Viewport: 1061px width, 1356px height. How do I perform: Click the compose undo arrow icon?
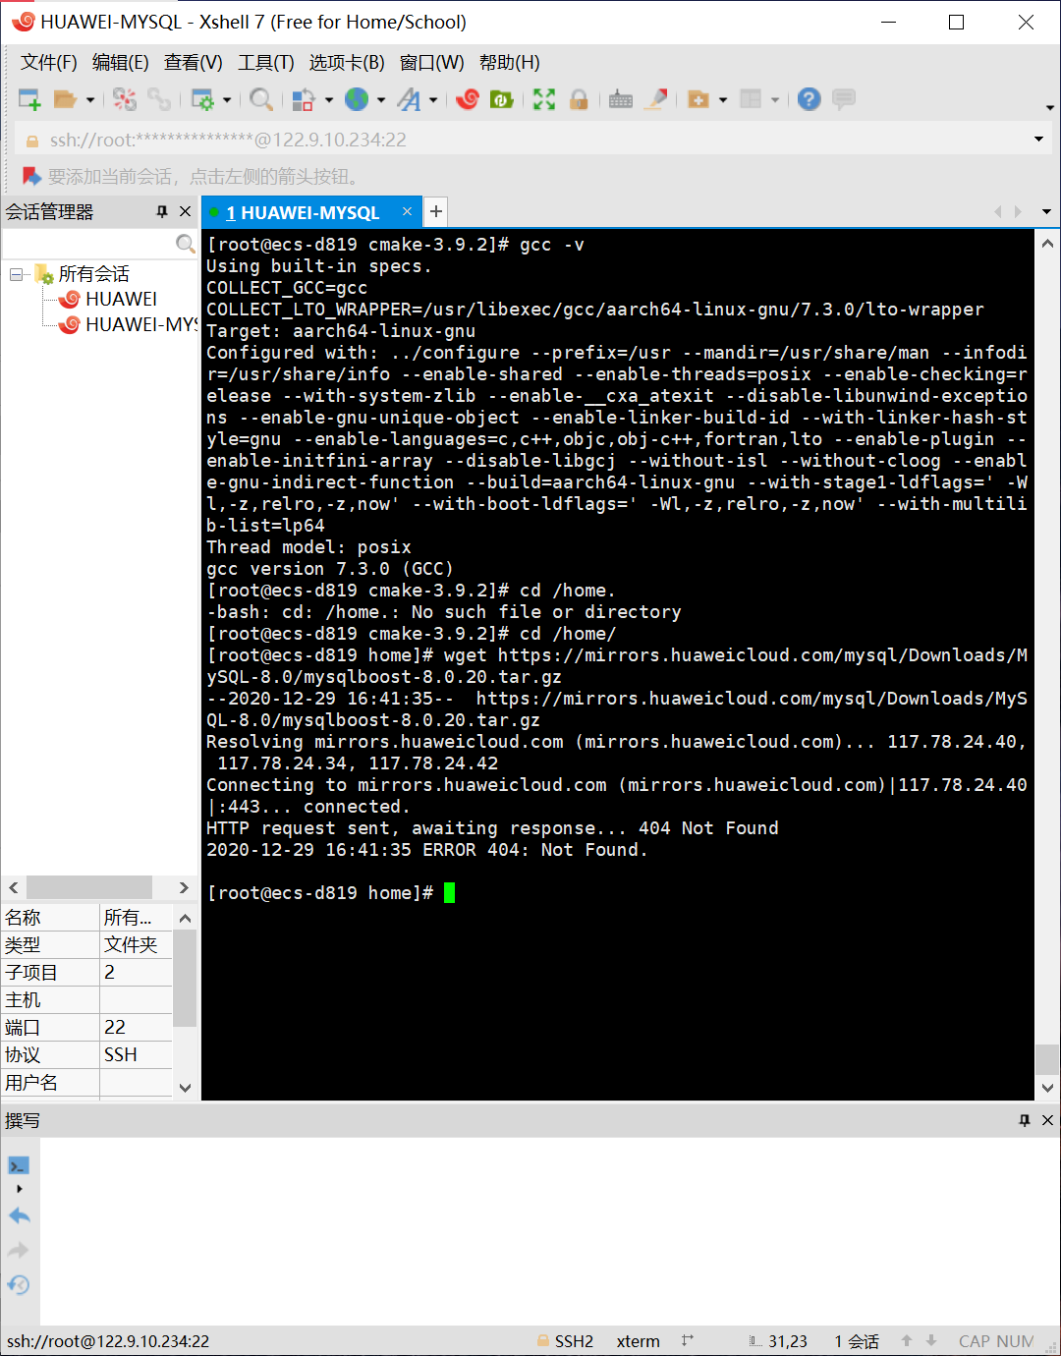pyautogui.click(x=19, y=1215)
